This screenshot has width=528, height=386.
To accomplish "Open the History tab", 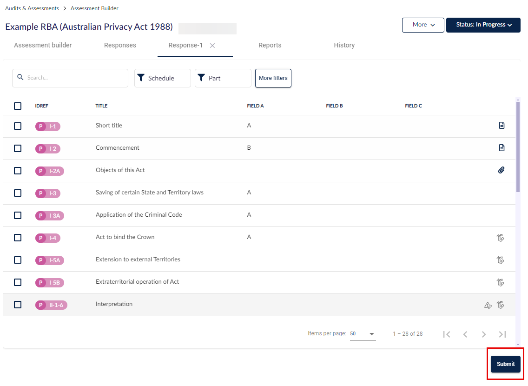I will (x=344, y=45).
